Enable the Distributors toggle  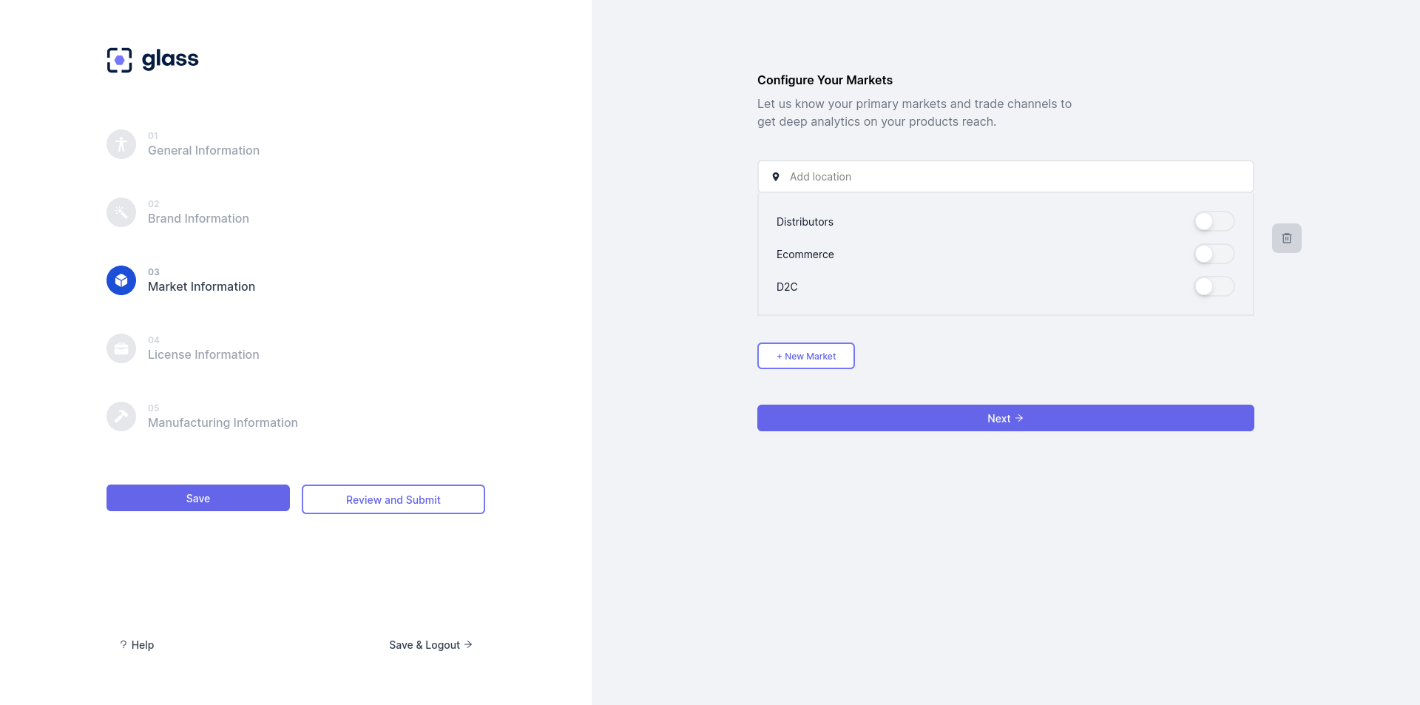click(x=1213, y=221)
